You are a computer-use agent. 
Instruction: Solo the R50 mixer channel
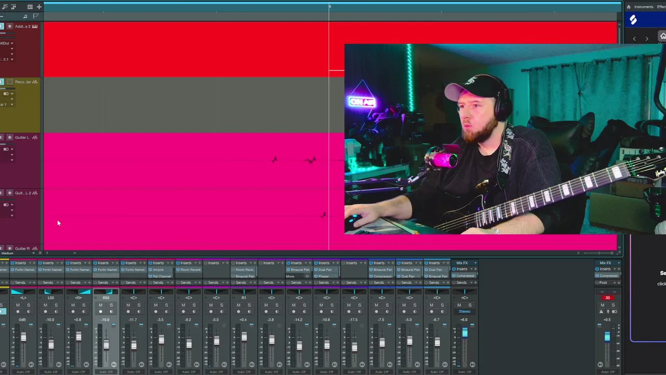tap(111, 305)
